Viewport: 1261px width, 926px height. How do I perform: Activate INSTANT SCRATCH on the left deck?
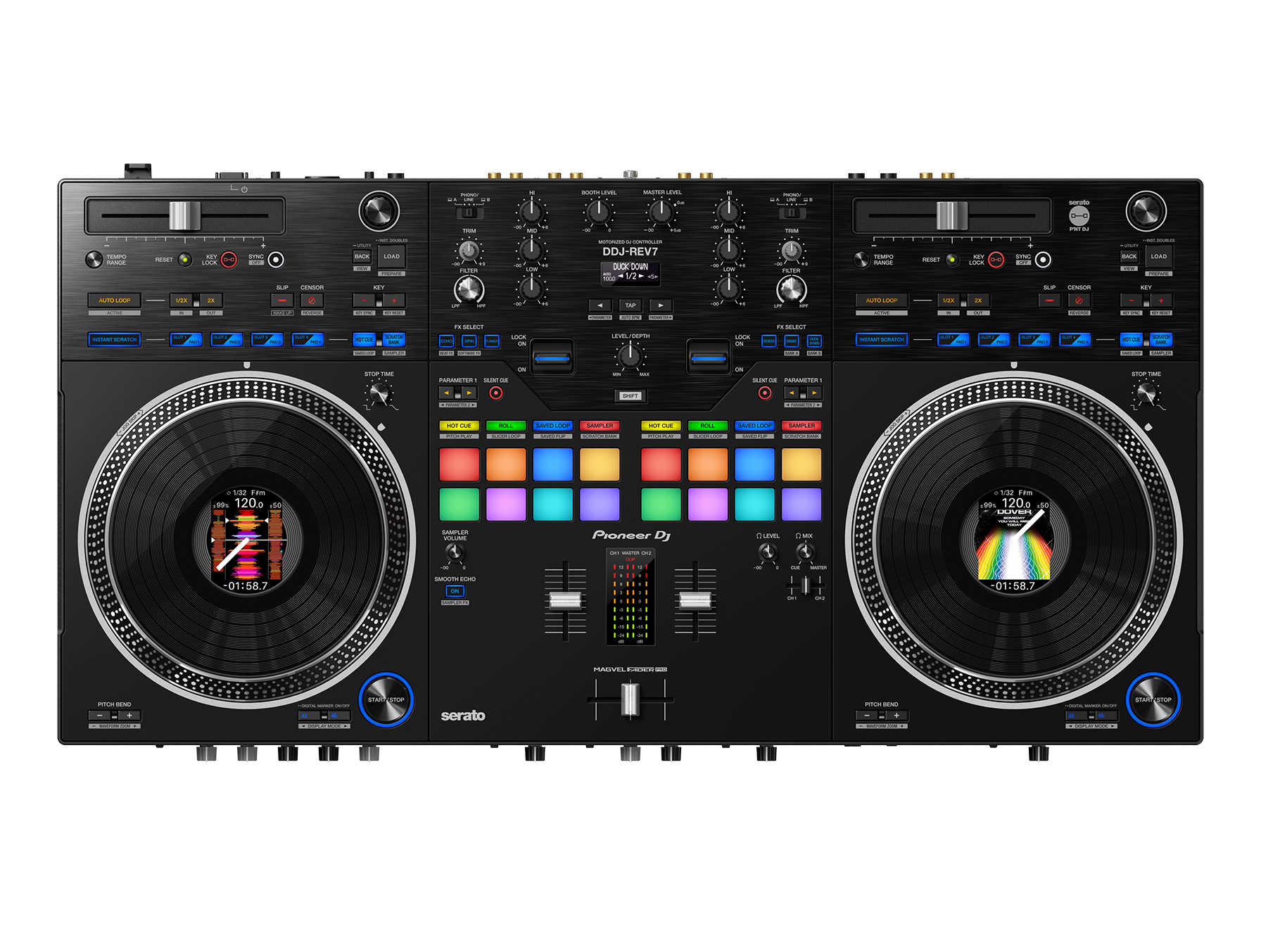pos(113,339)
